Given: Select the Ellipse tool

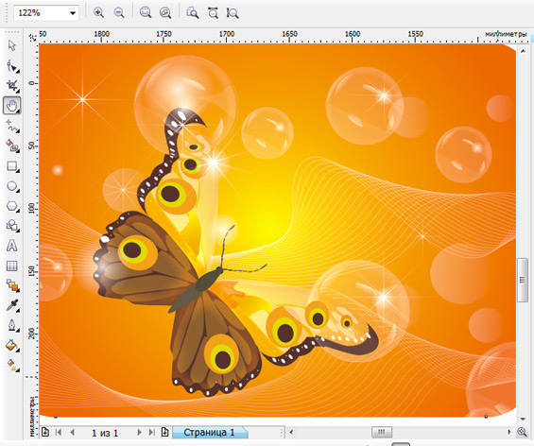Looking at the screenshot, I should [x=12, y=186].
